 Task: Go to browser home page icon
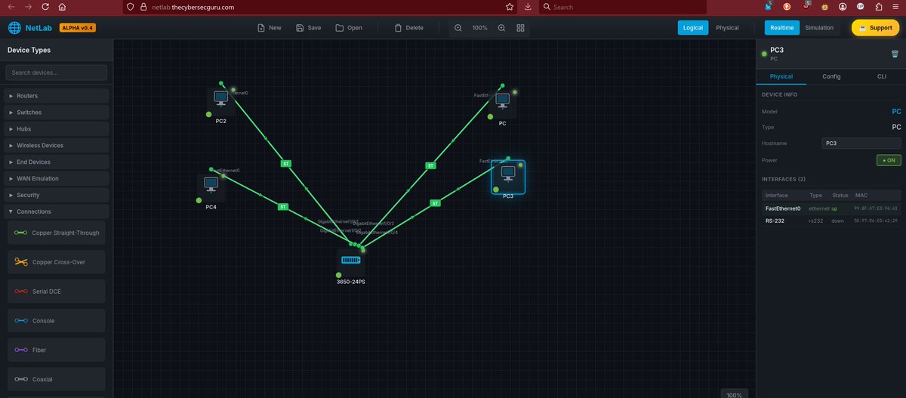tap(61, 7)
